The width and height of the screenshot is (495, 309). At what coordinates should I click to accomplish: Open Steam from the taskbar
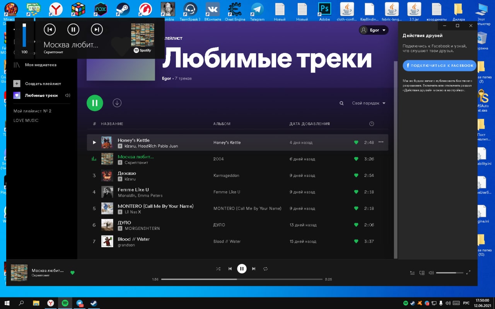tap(94, 303)
